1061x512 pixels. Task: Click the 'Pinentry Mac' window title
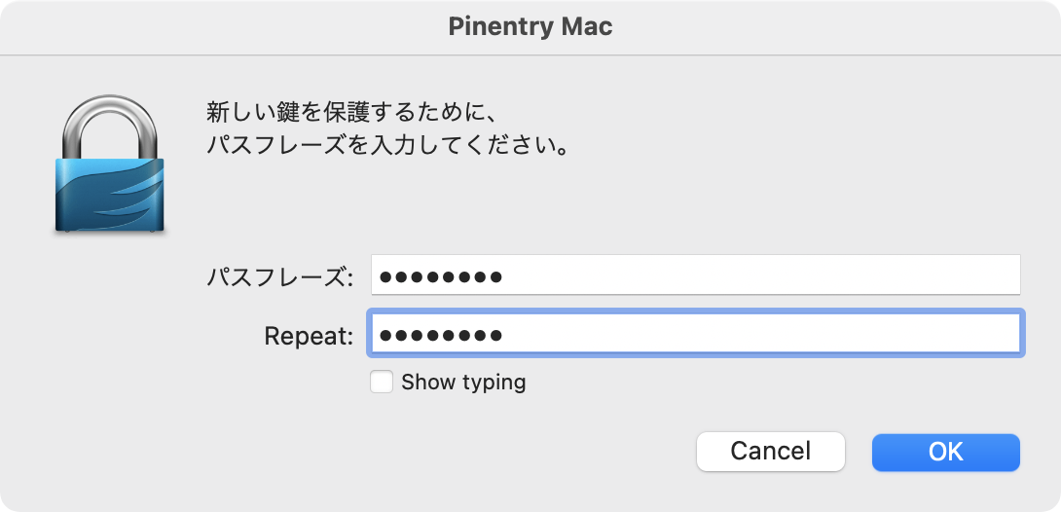click(x=530, y=27)
